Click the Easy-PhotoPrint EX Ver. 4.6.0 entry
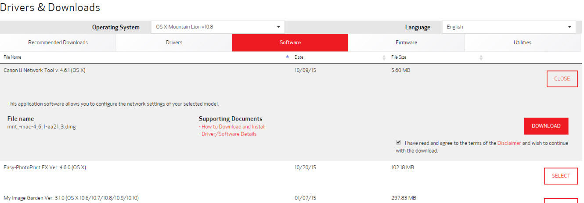584x203 pixels. [45, 167]
